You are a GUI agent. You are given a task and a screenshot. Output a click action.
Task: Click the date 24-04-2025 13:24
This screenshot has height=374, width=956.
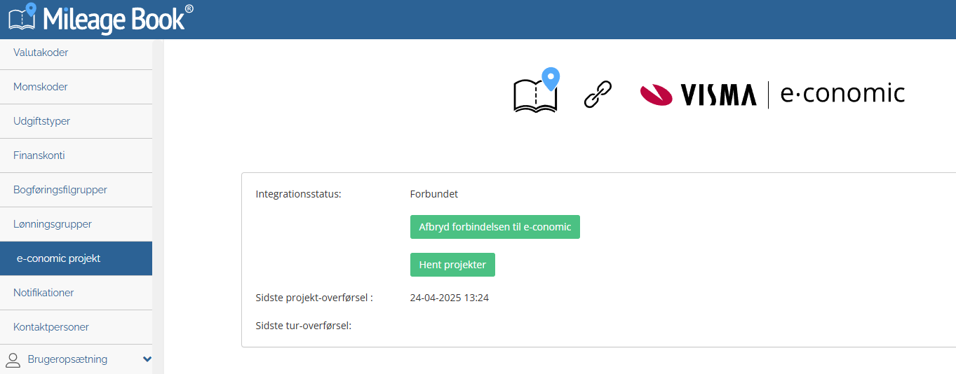[x=450, y=298]
